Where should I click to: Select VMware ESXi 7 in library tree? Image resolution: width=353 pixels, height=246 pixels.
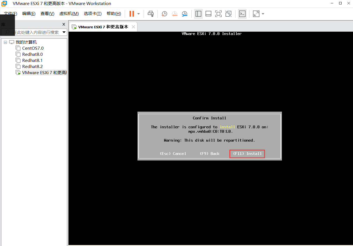[44, 73]
